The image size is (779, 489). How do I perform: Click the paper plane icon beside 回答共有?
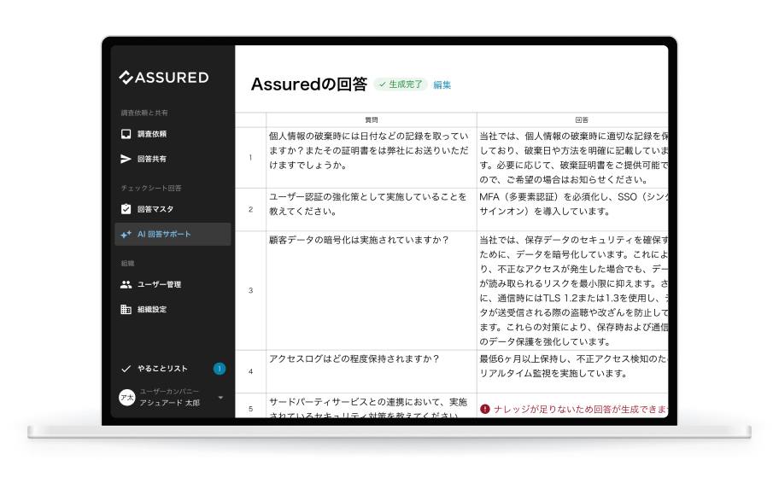point(126,159)
